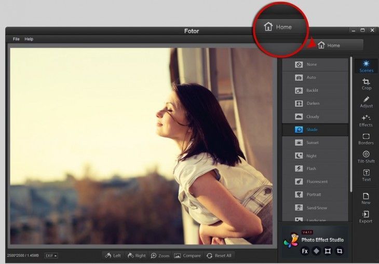Select the Shade scene
379x264 pixels.
[315, 130]
